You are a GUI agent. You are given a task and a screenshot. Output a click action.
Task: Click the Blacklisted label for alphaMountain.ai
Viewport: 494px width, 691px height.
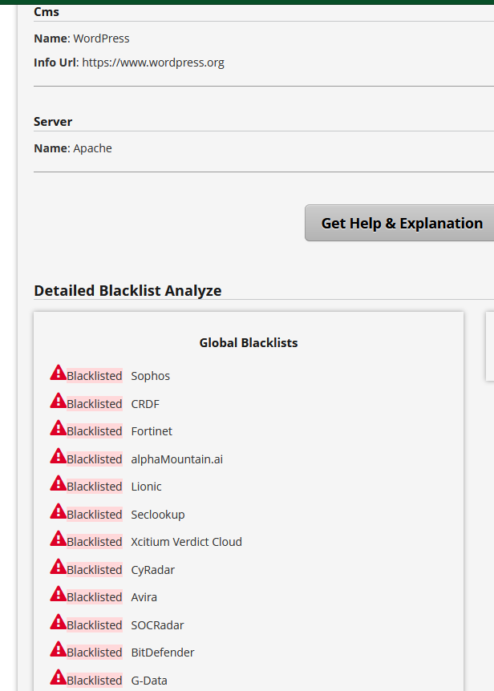click(x=95, y=459)
